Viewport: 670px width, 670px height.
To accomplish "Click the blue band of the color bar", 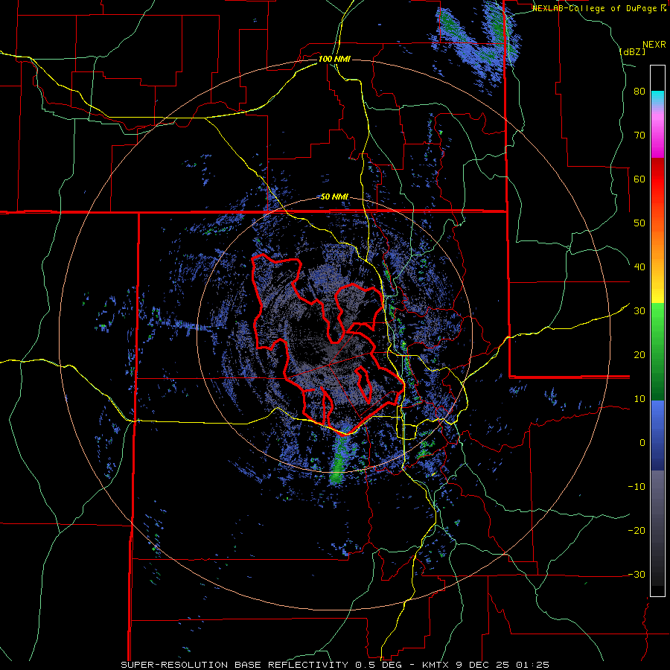I will pyautogui.click(x=657, y=435).
